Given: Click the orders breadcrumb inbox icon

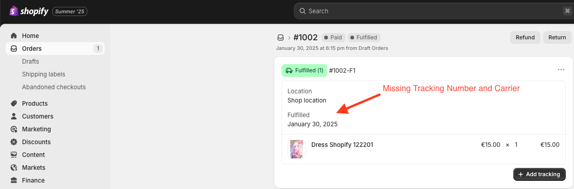Looking at the screenshot, I should coord(280,38).
